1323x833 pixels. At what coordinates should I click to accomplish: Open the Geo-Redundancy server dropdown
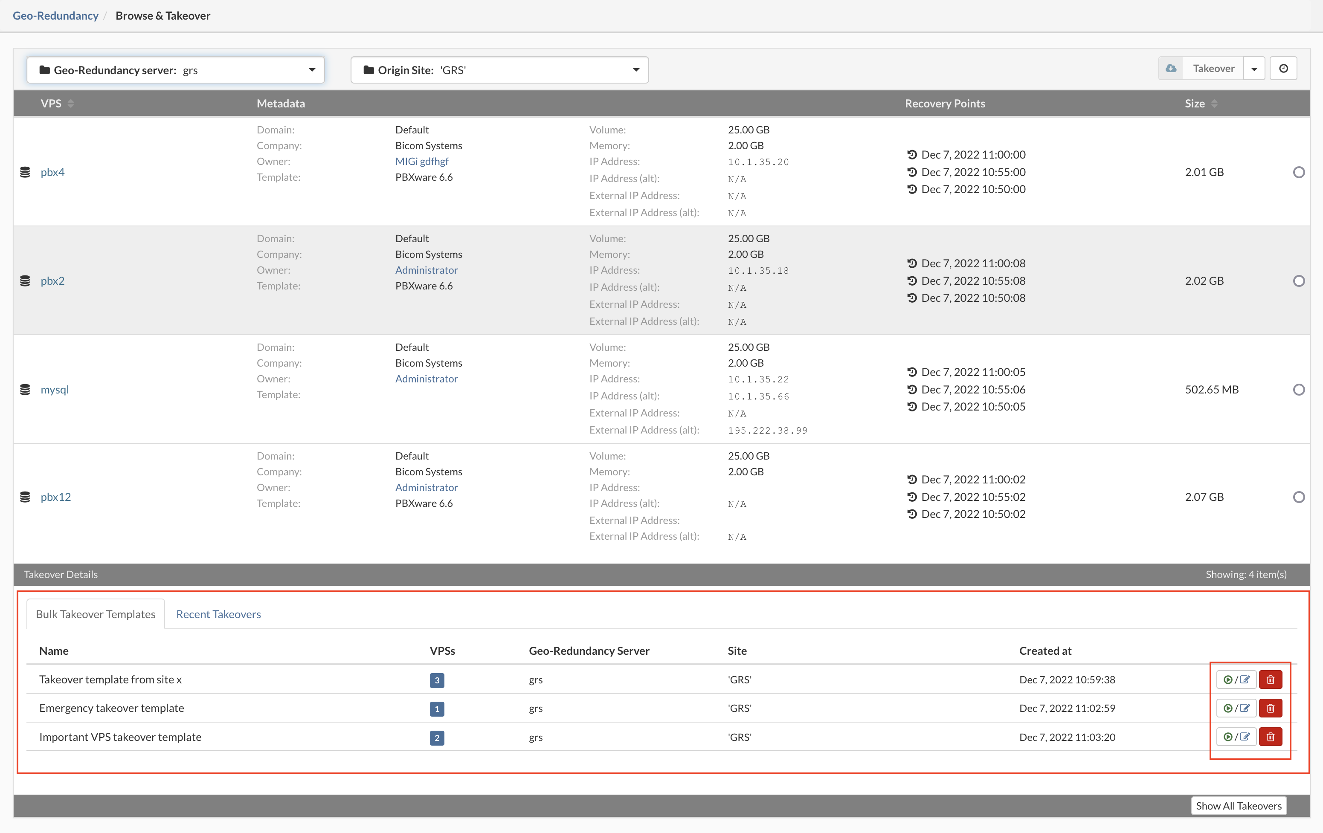176,70
